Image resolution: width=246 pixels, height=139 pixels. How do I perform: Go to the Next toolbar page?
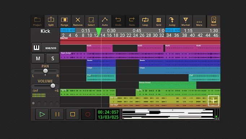[214, 22]
